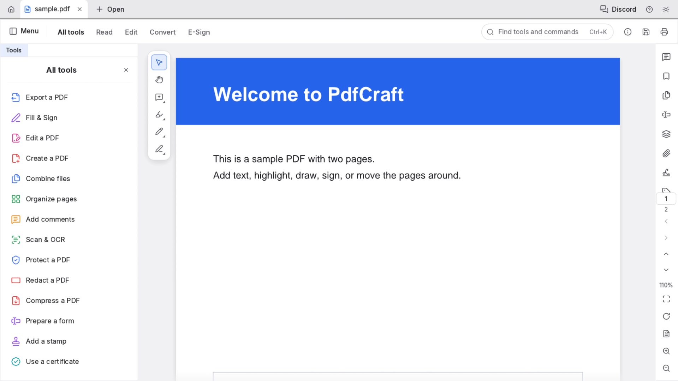This screenshot has width=678, height=381.
Task: Toggle fit-to-screen view icon
Action: 666,299
